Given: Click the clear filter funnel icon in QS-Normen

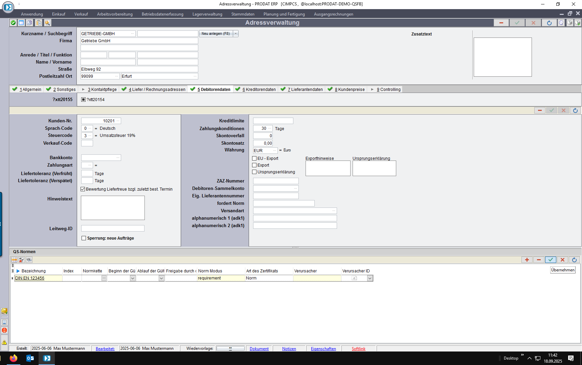Looking at the screenshot, I should (x=22, y=260).
